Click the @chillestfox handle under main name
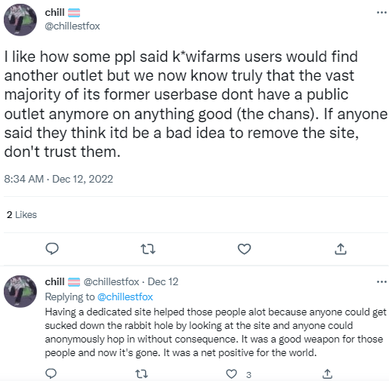This screenshot has height=381, width=389. point(73,26)
